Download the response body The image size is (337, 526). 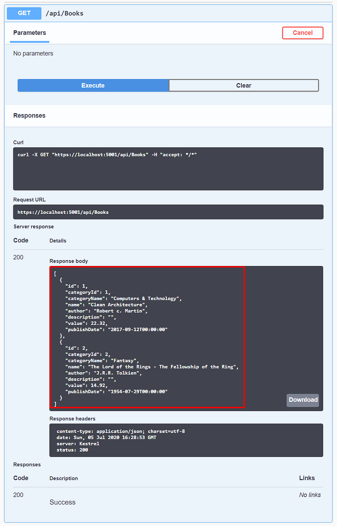[x=303, y=400]
